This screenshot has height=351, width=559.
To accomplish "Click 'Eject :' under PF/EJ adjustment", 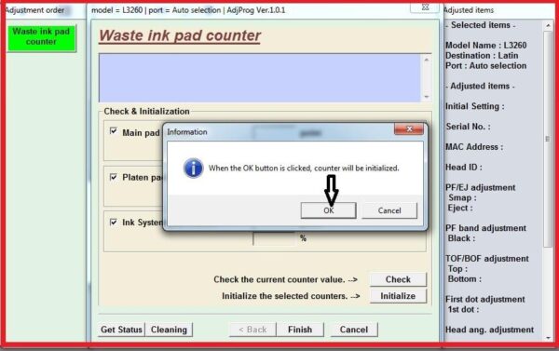I will point(460,208).
